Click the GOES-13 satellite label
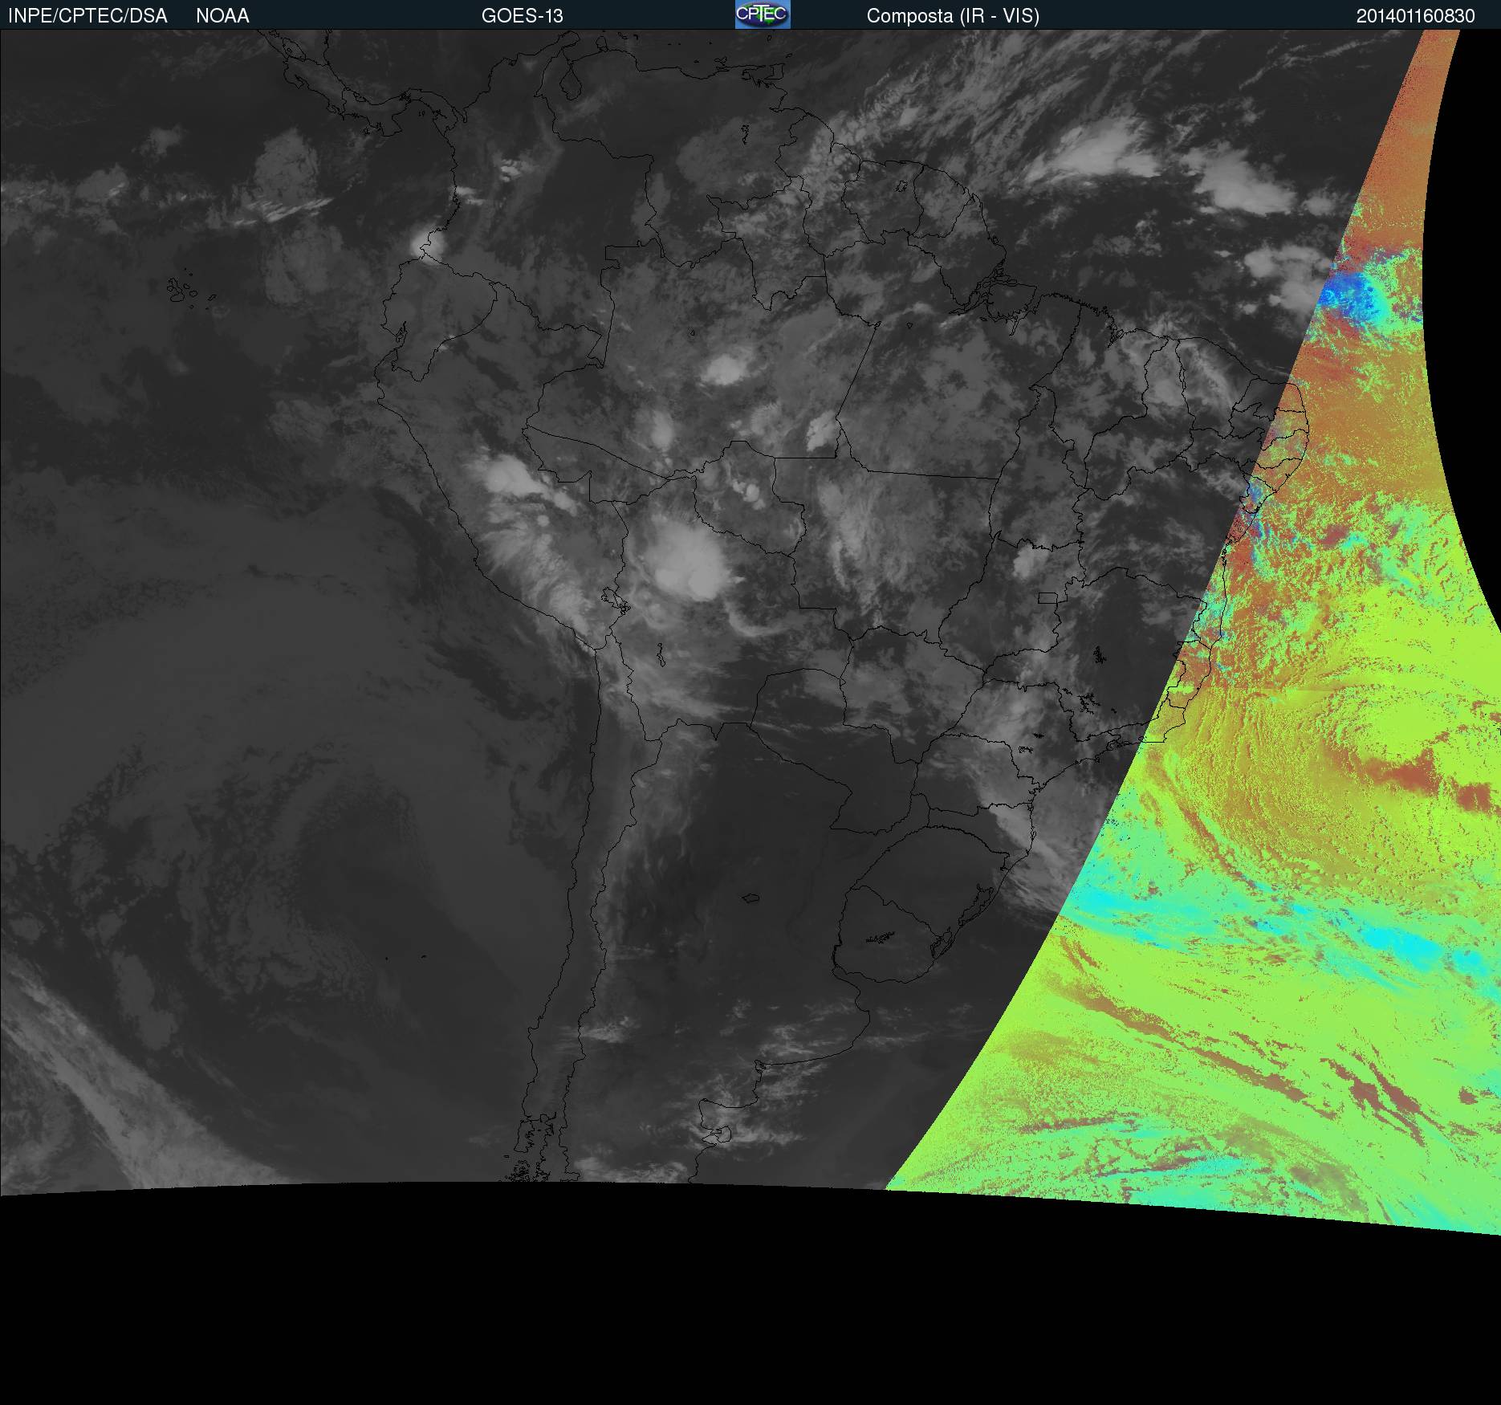 click(x=523, y=16)
